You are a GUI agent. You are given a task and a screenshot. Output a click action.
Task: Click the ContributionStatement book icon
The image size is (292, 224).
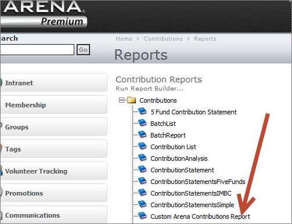[x=143, y=169]
